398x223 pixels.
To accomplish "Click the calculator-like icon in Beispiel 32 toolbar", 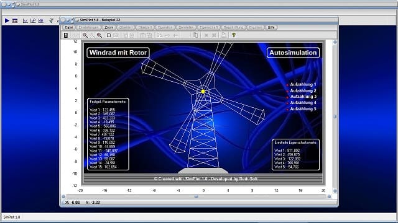I will (x=66, y=35).
